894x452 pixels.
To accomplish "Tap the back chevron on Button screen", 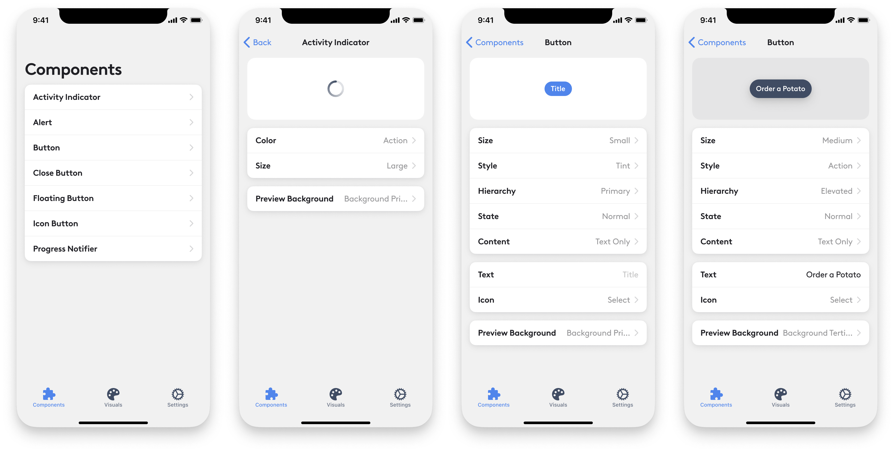I will (x=474, y=42).
